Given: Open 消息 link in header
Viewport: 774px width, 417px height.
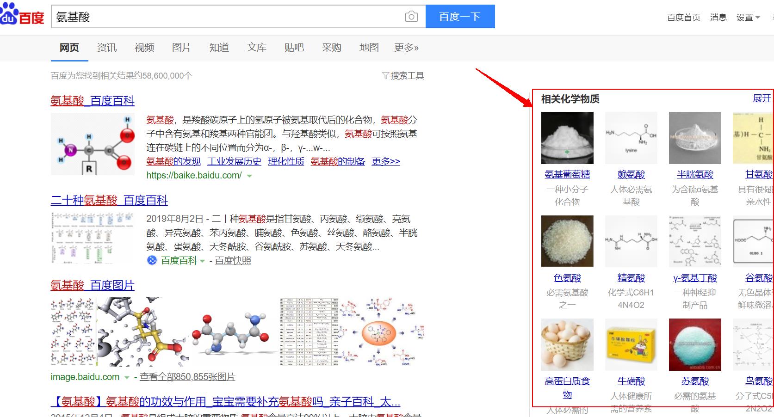Looking at the screenshot, I should (718, 17).
